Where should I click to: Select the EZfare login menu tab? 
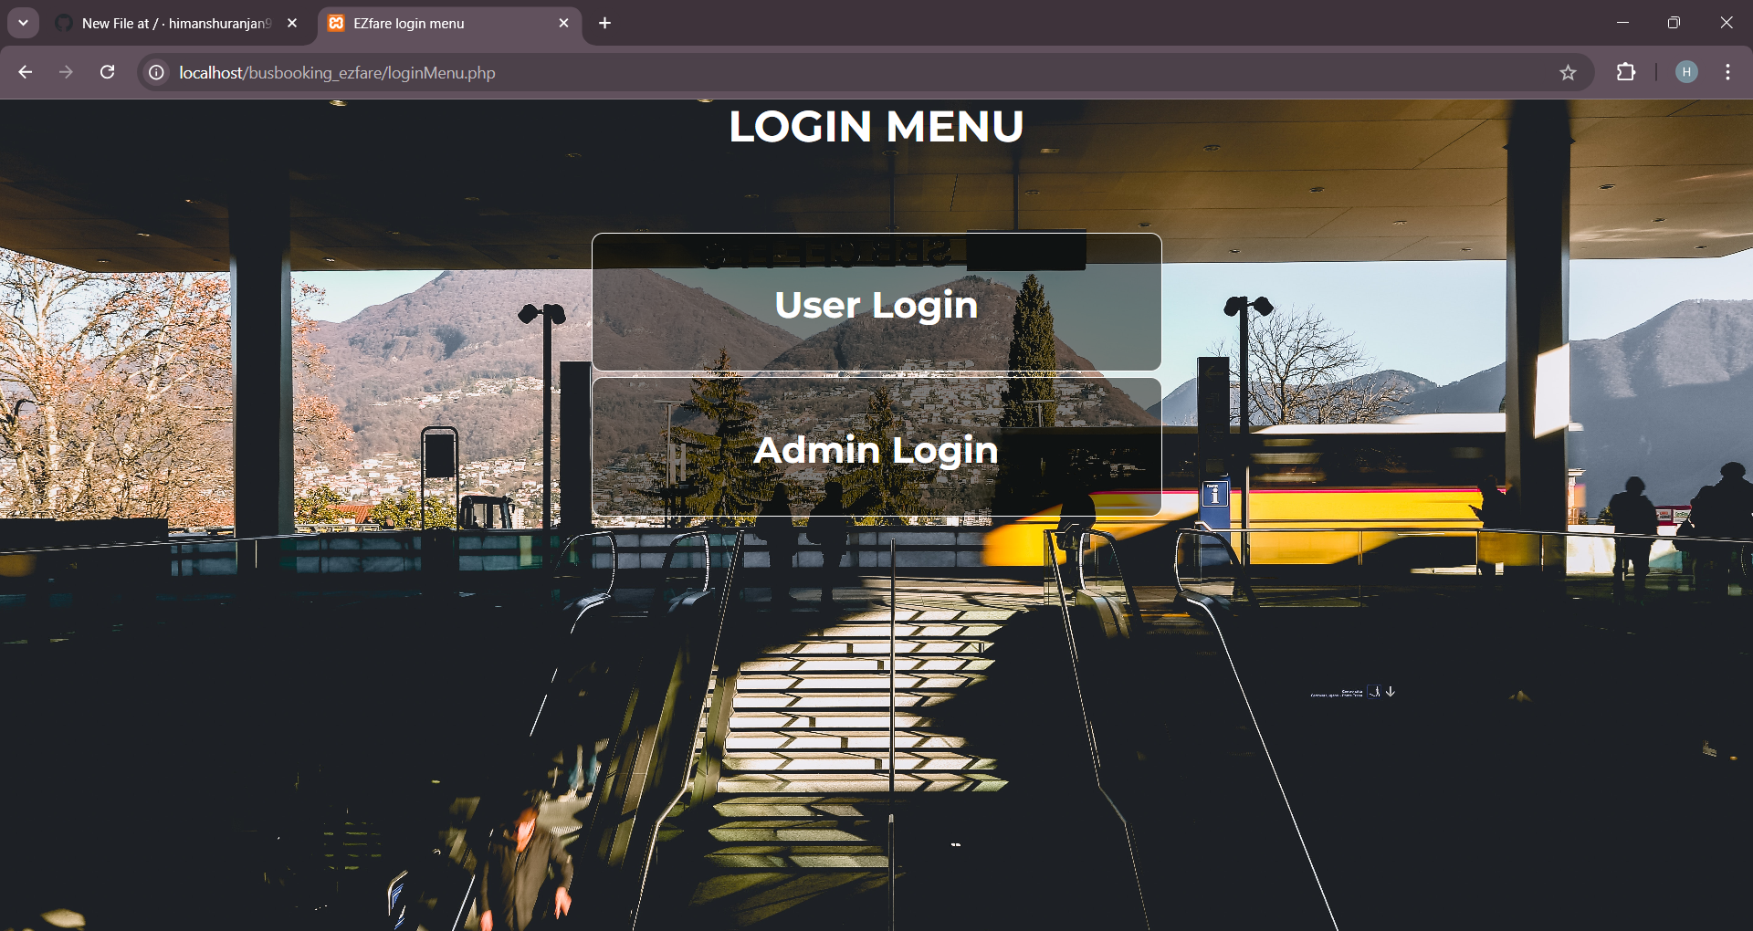click(x=438, y=24)
